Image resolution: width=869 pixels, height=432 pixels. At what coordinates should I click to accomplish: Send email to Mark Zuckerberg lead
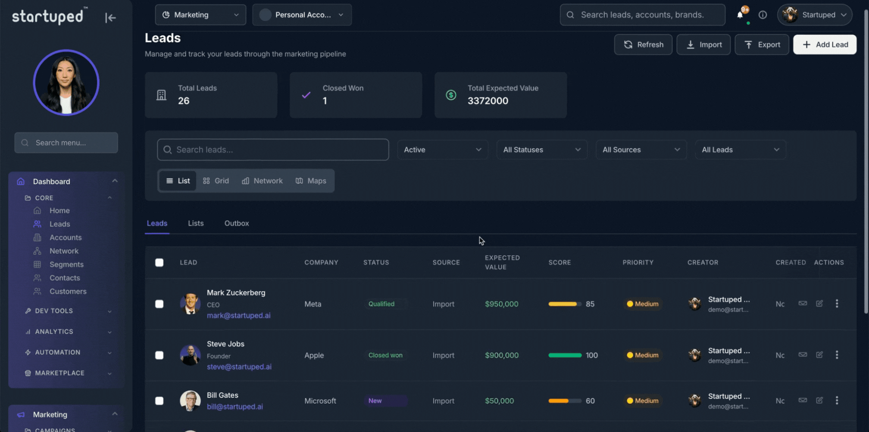pyautogui.click(x=803, y=304)
